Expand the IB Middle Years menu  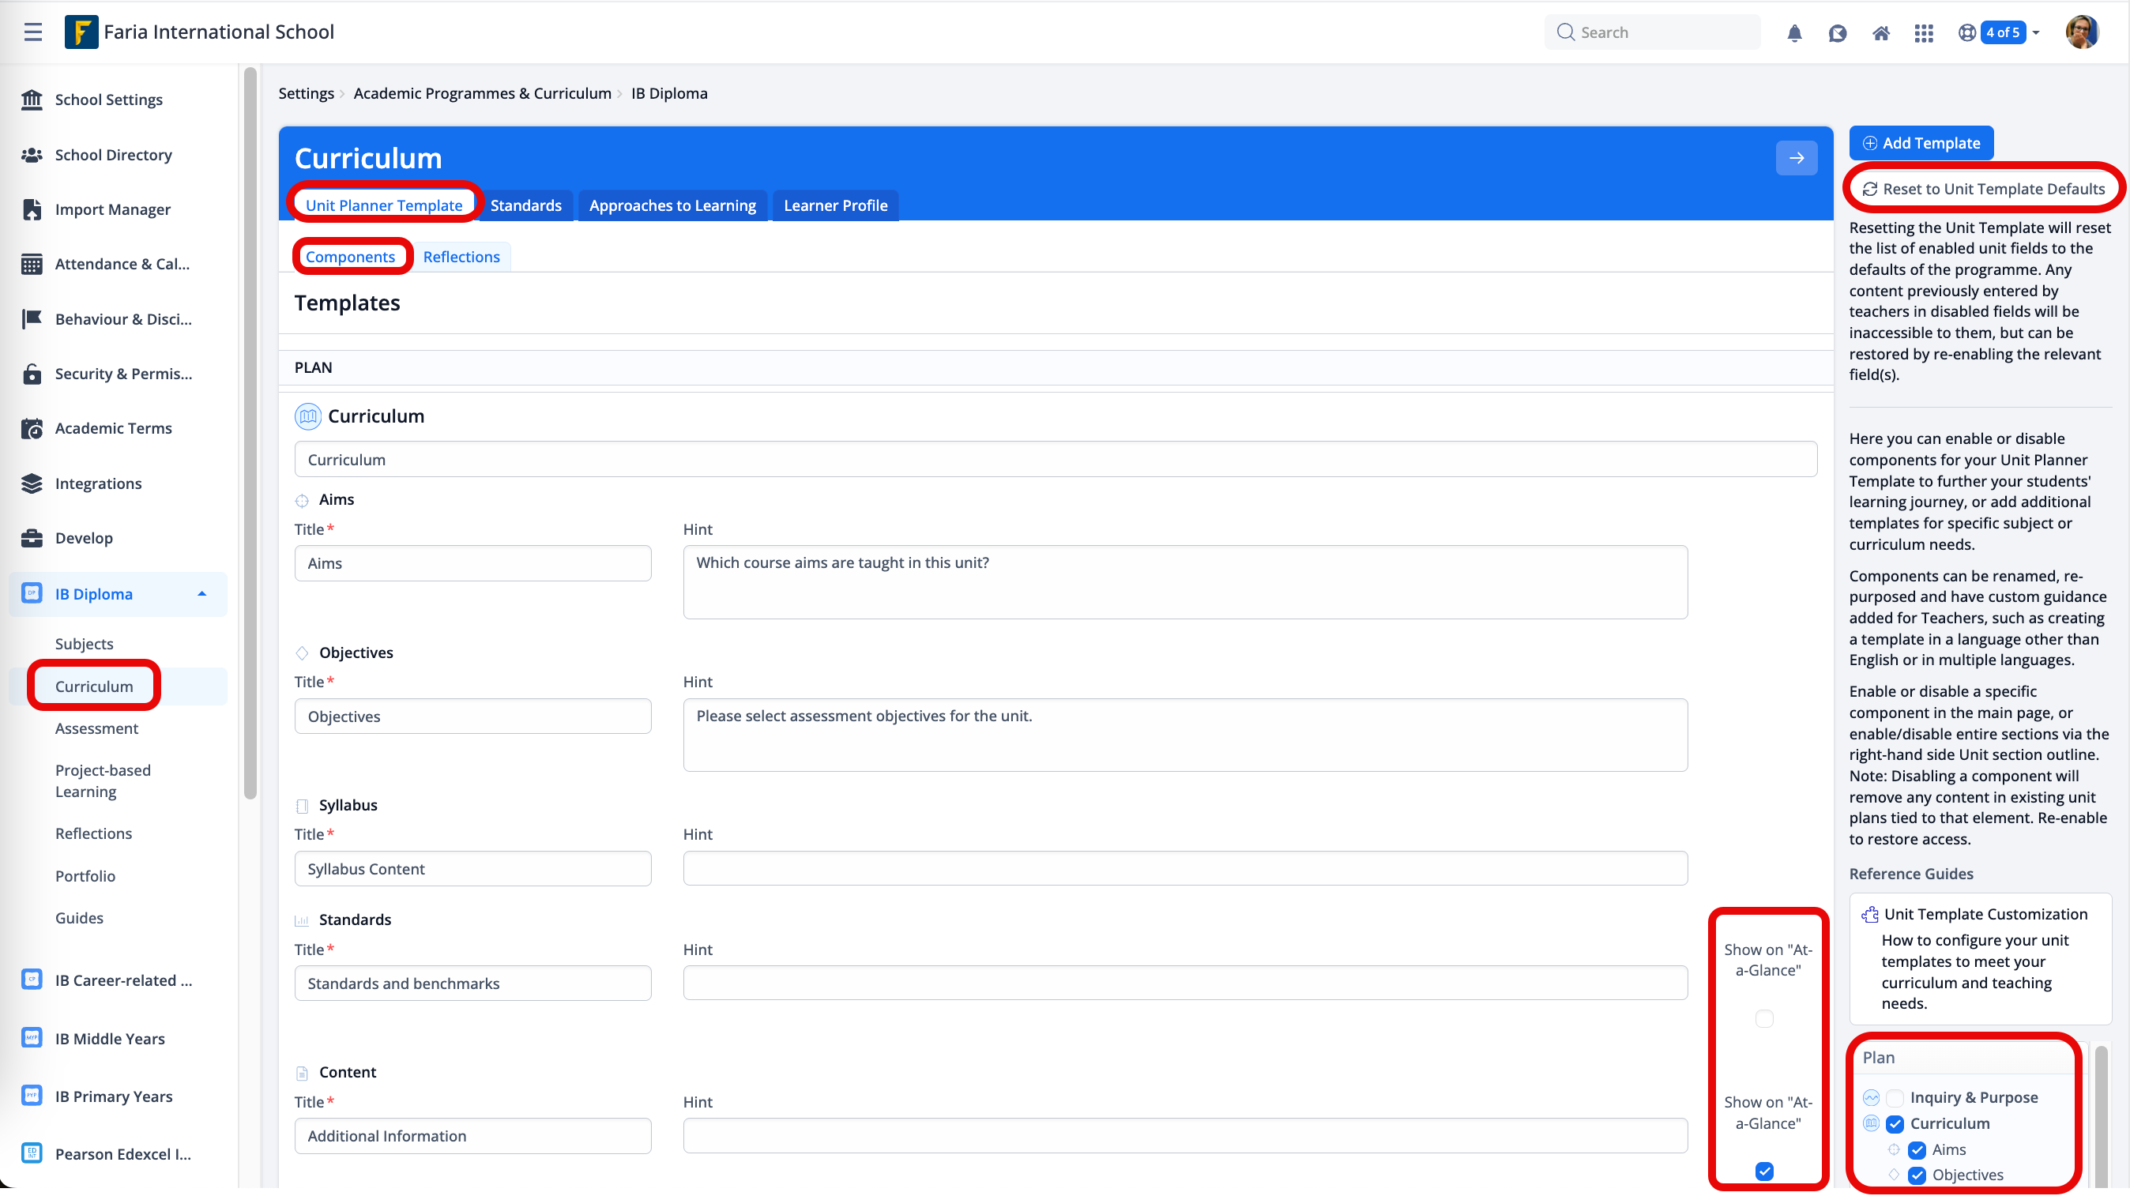[110, 1039]
